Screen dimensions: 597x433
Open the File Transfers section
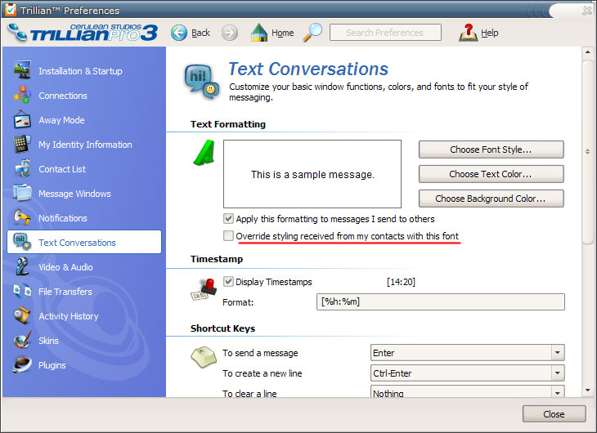[65, 292]
